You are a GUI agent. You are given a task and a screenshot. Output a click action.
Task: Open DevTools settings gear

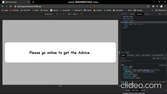(160, 14)
